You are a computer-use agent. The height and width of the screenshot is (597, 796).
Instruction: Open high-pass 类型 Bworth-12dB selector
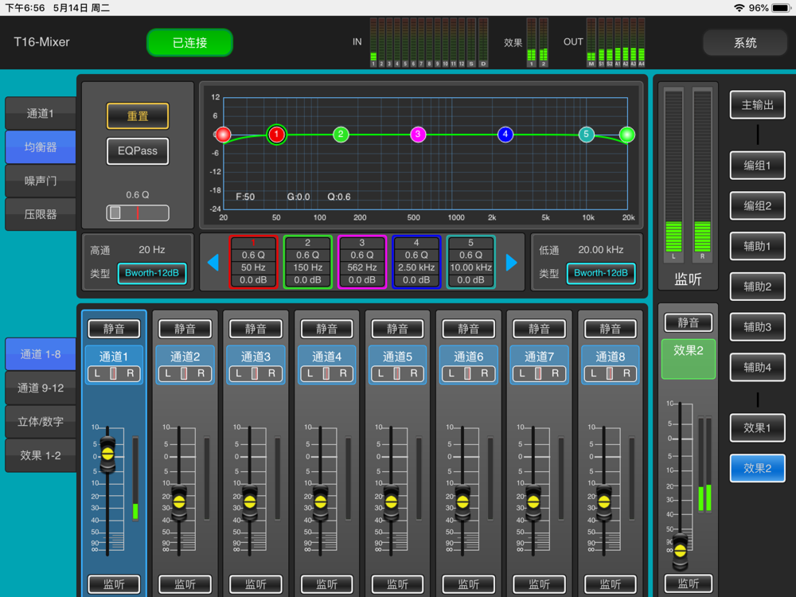pyautogui.click(x=152, y=273)
